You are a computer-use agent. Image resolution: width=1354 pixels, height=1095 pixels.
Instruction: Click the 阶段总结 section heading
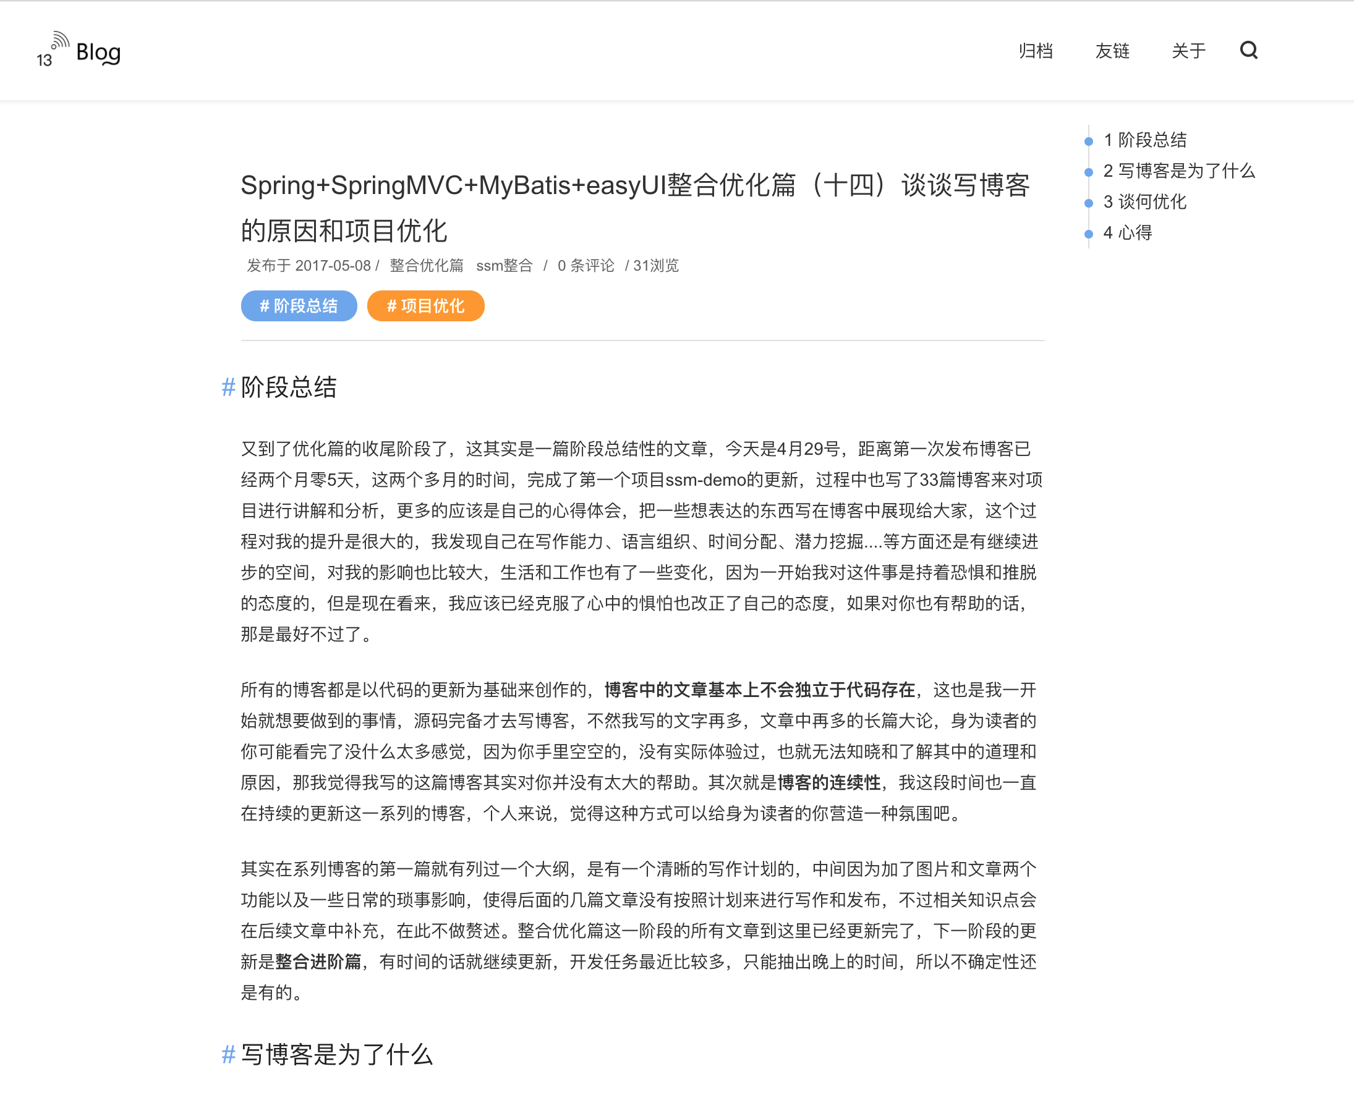[x=289, y=387]
